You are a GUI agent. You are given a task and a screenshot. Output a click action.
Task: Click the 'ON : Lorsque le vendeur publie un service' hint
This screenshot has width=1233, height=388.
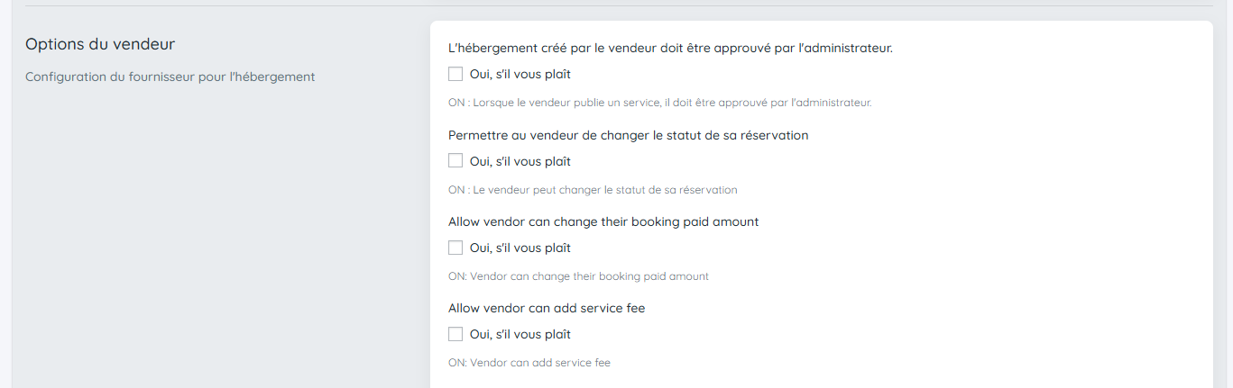(659, 103)
